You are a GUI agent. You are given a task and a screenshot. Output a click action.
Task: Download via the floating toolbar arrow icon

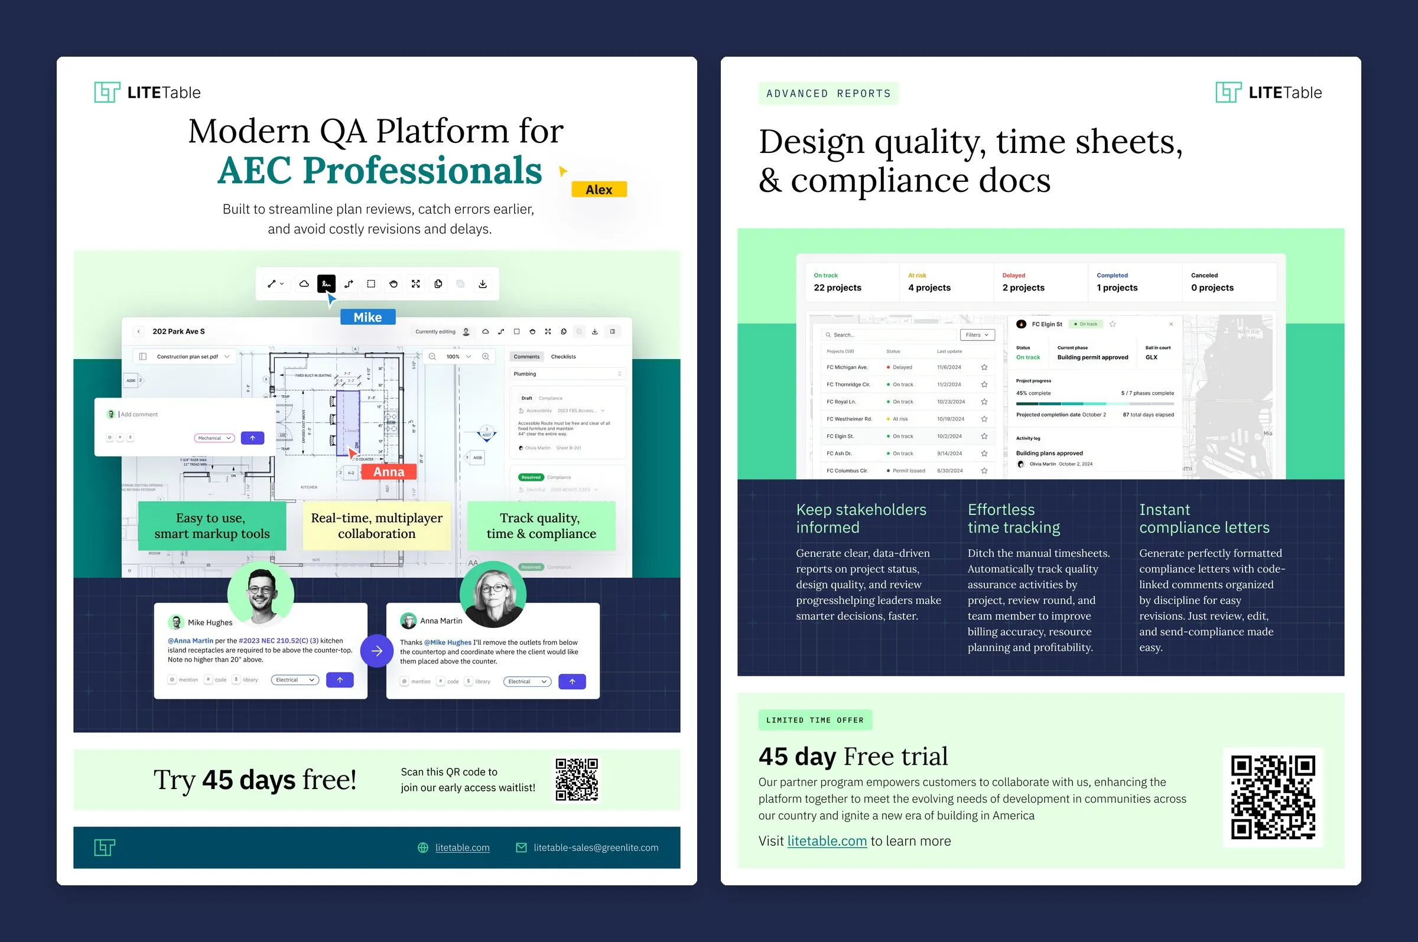pos(483,283)
